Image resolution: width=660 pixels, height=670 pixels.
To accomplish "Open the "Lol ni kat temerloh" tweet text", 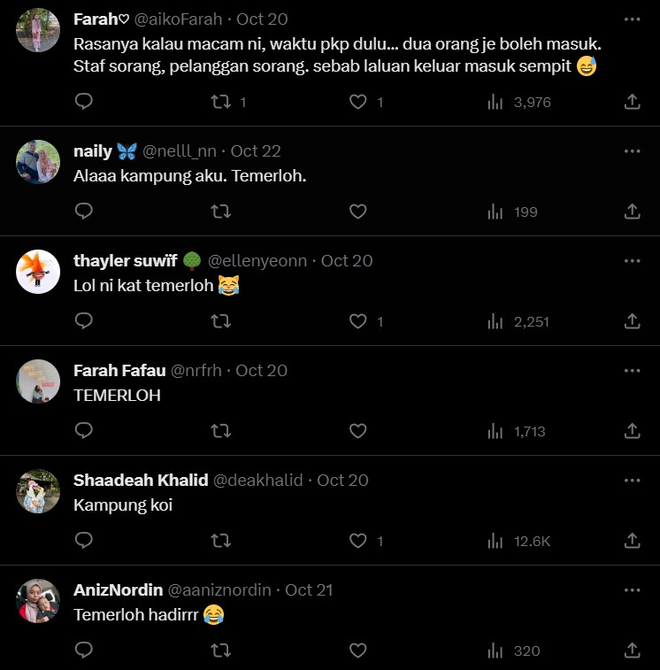I will 145,285.
